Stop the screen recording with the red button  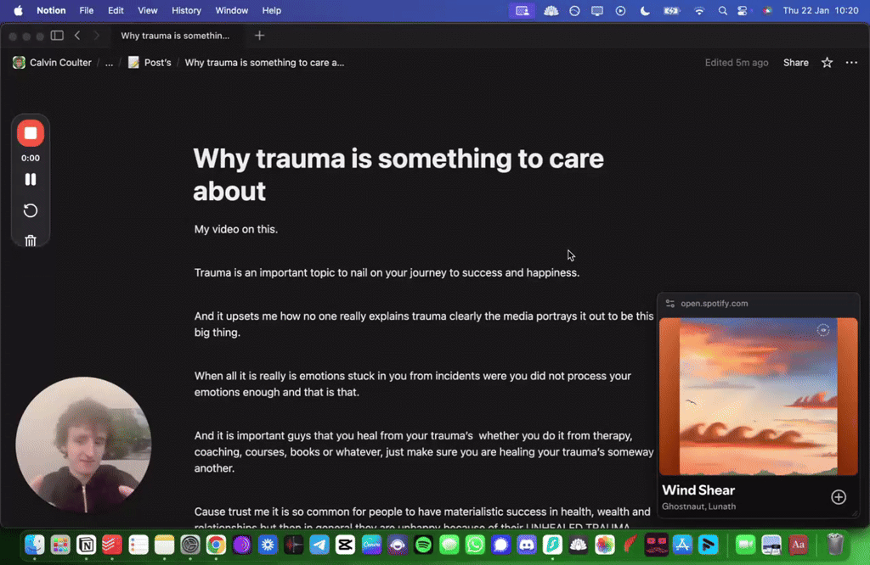pos(31,133)
